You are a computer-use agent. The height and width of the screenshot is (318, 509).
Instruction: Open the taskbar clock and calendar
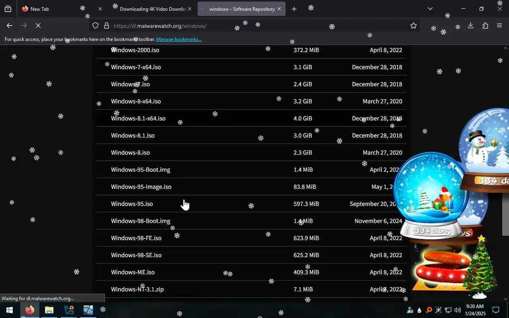(x=475, y=310)
